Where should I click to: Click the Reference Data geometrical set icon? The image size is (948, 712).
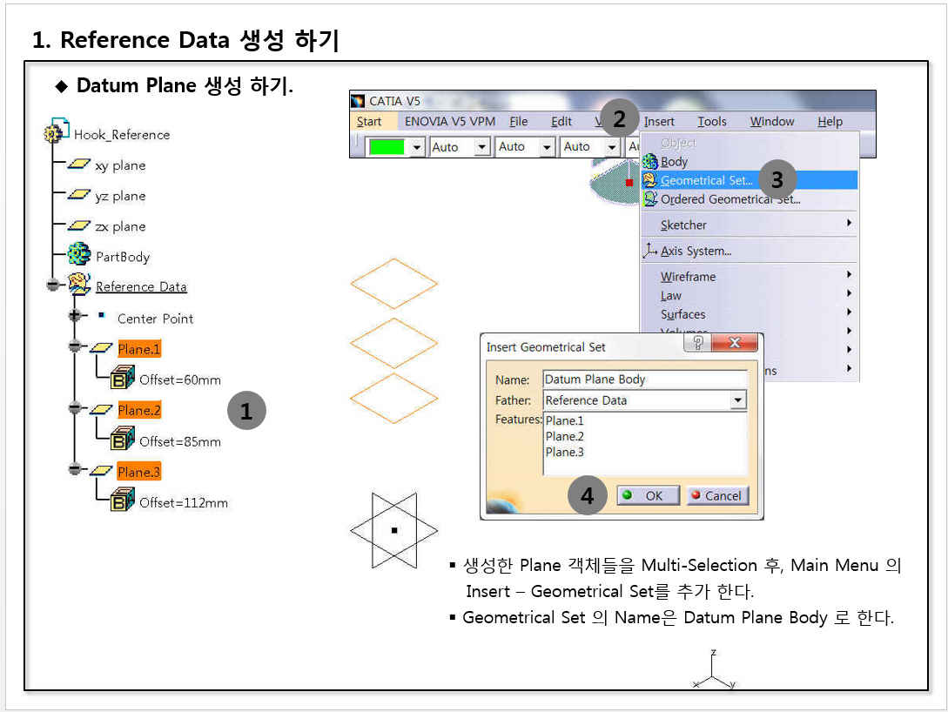80,285
